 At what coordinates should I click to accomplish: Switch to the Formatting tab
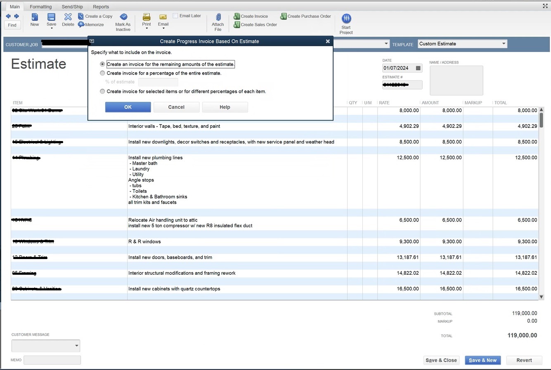pyautogui.click(x=40, y=7)
